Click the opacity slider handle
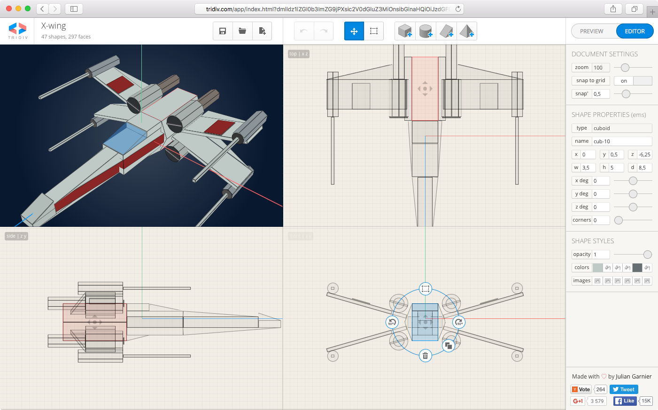This screenshot has width=658, height=410. 647,255
